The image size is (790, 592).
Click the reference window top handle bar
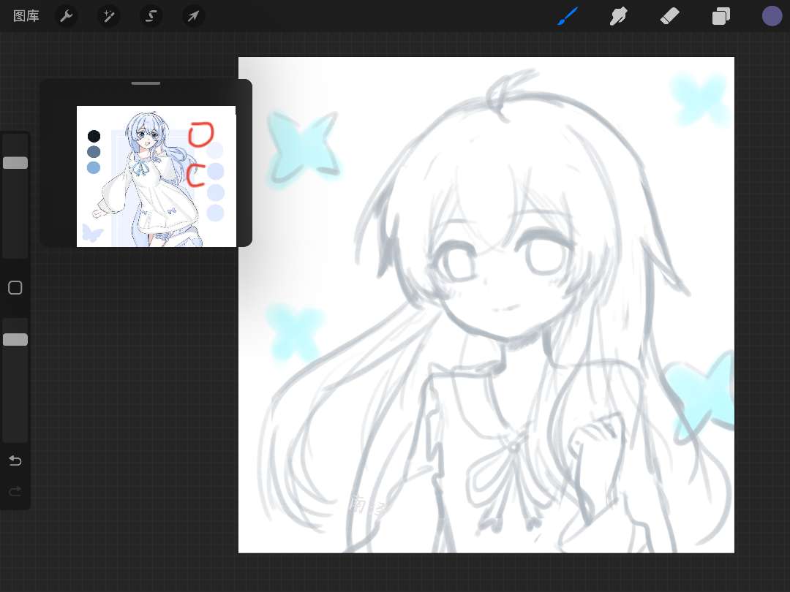pos(146,83)
